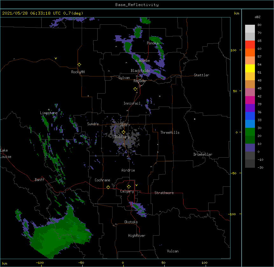This screenshot has width=274, height=267.
Task: Choose the blue 33–36 dBZ legend swatch
Action: pos(250,116)
